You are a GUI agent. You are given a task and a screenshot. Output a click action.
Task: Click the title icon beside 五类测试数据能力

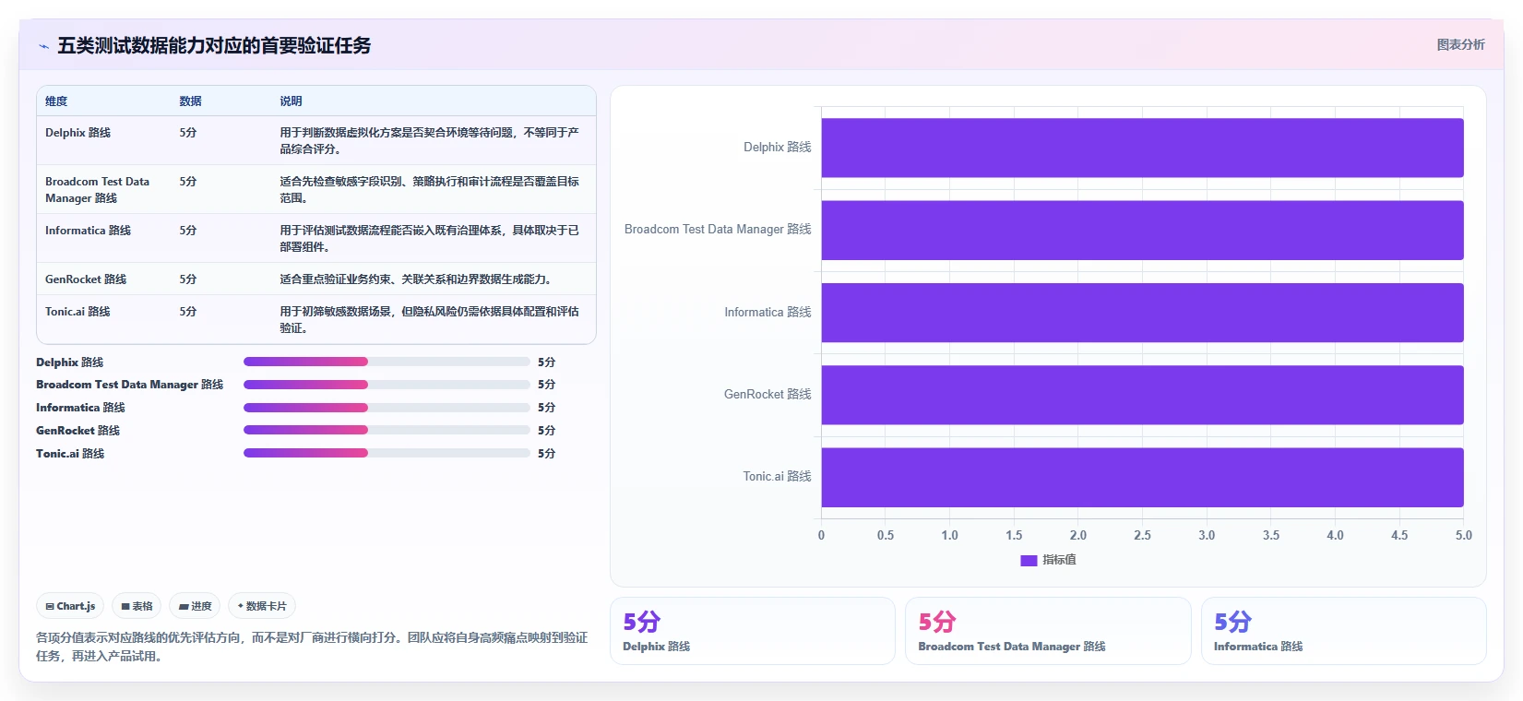click(x=43, y=46)
